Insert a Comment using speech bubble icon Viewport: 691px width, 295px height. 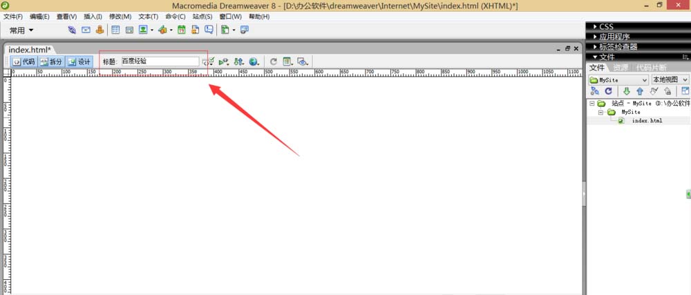pyautogui.click(x=209, y=30)
